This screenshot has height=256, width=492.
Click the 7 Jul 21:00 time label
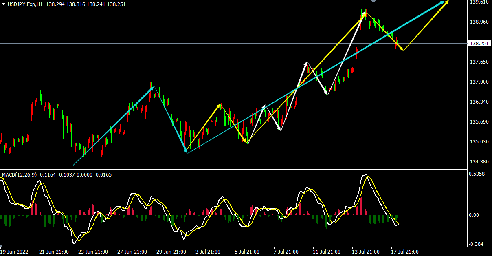286,252
